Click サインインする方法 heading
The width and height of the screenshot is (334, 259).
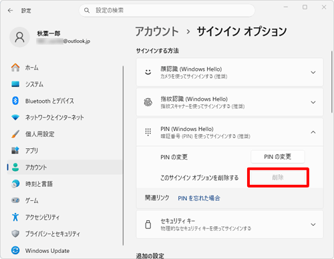coord(158,51)
